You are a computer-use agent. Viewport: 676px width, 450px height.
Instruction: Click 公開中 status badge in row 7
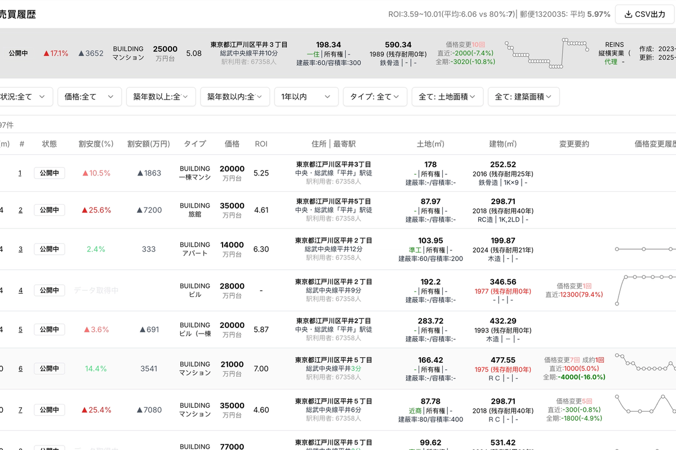point(49,409)
